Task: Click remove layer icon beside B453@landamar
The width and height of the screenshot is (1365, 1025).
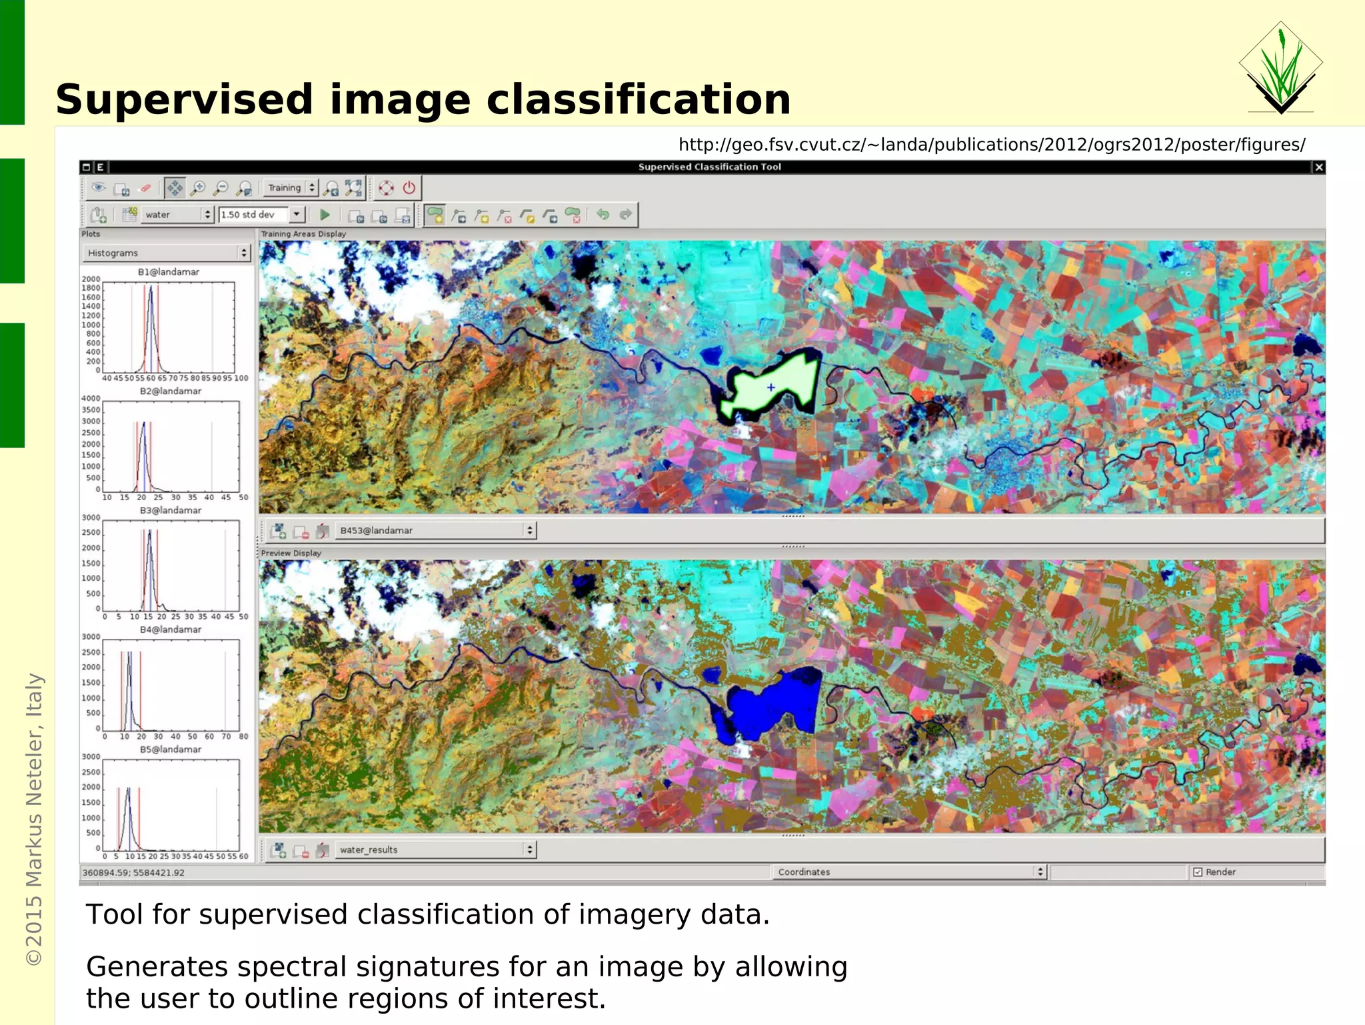Action: click(301, 532)
